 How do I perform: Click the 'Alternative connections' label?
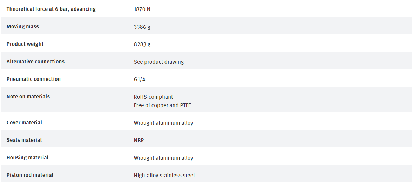coord(35,62)
